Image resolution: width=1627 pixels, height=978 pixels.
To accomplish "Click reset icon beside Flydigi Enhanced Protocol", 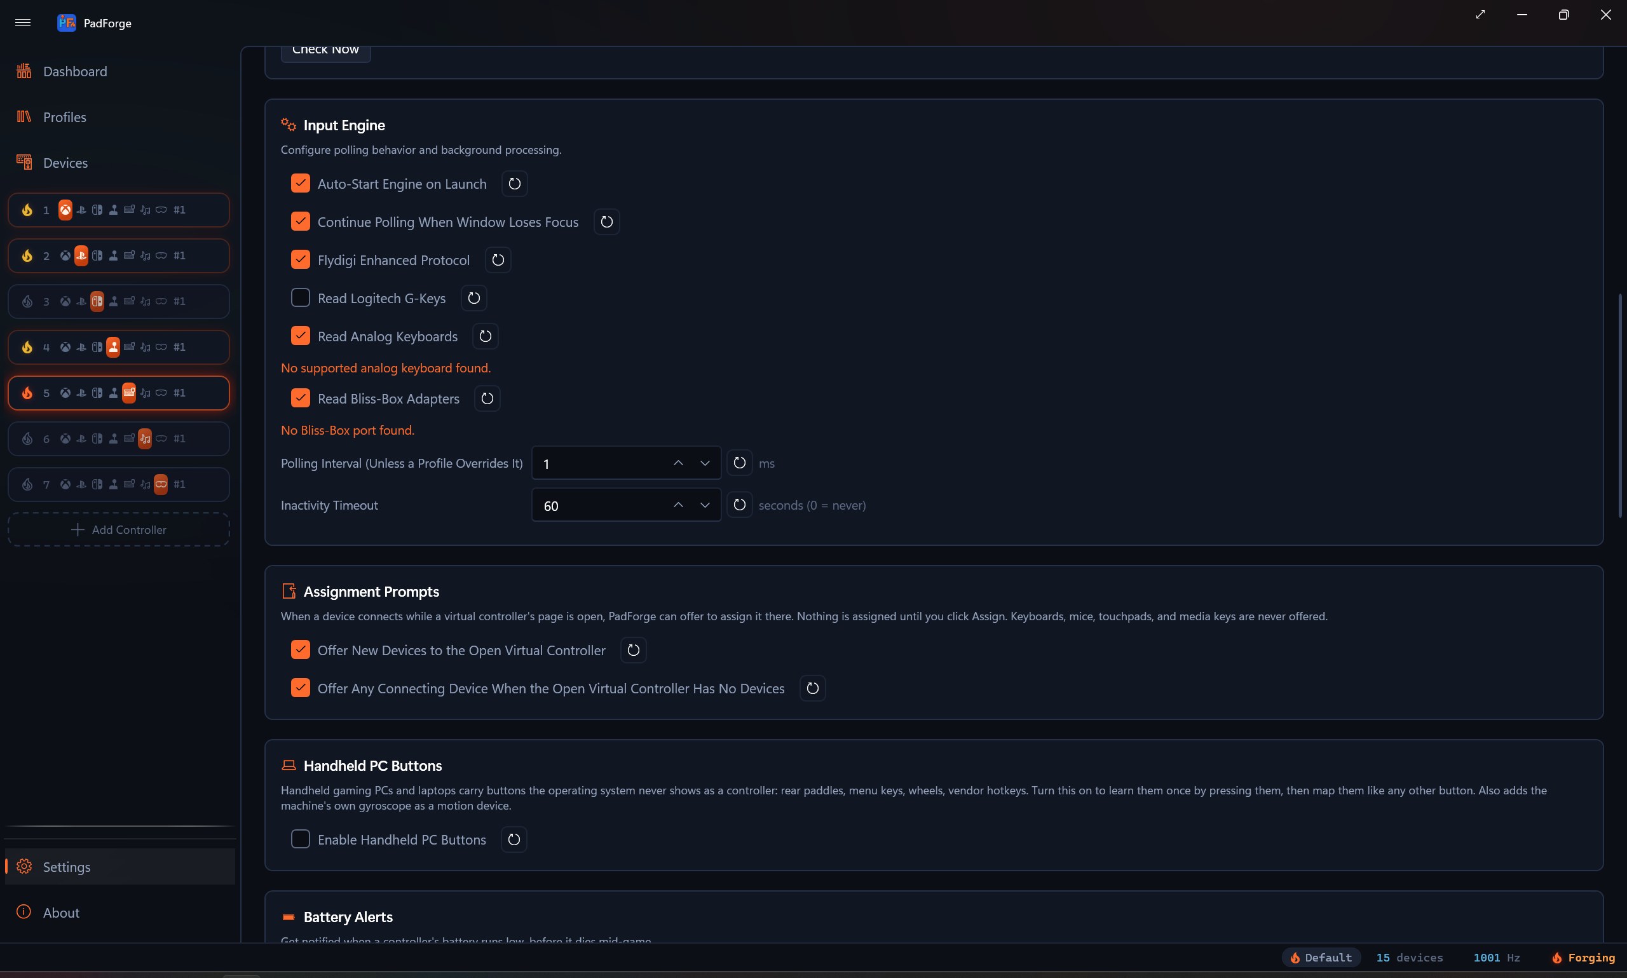I will tap(498, 261).
